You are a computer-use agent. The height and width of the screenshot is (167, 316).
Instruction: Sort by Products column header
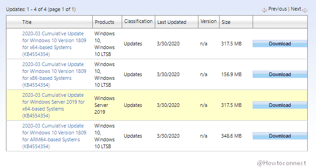click(x=104, y=22)
